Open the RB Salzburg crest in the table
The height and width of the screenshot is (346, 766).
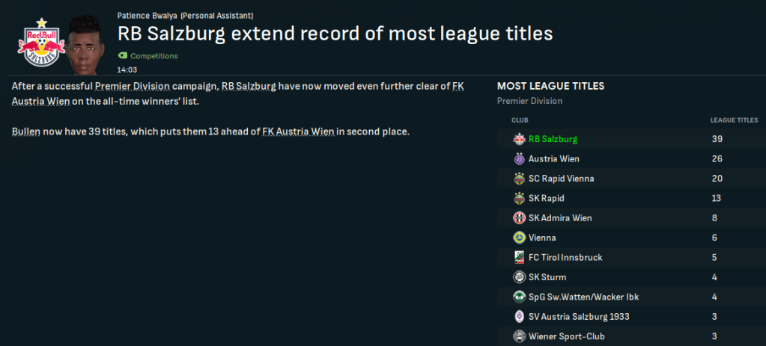click(519, 139)
